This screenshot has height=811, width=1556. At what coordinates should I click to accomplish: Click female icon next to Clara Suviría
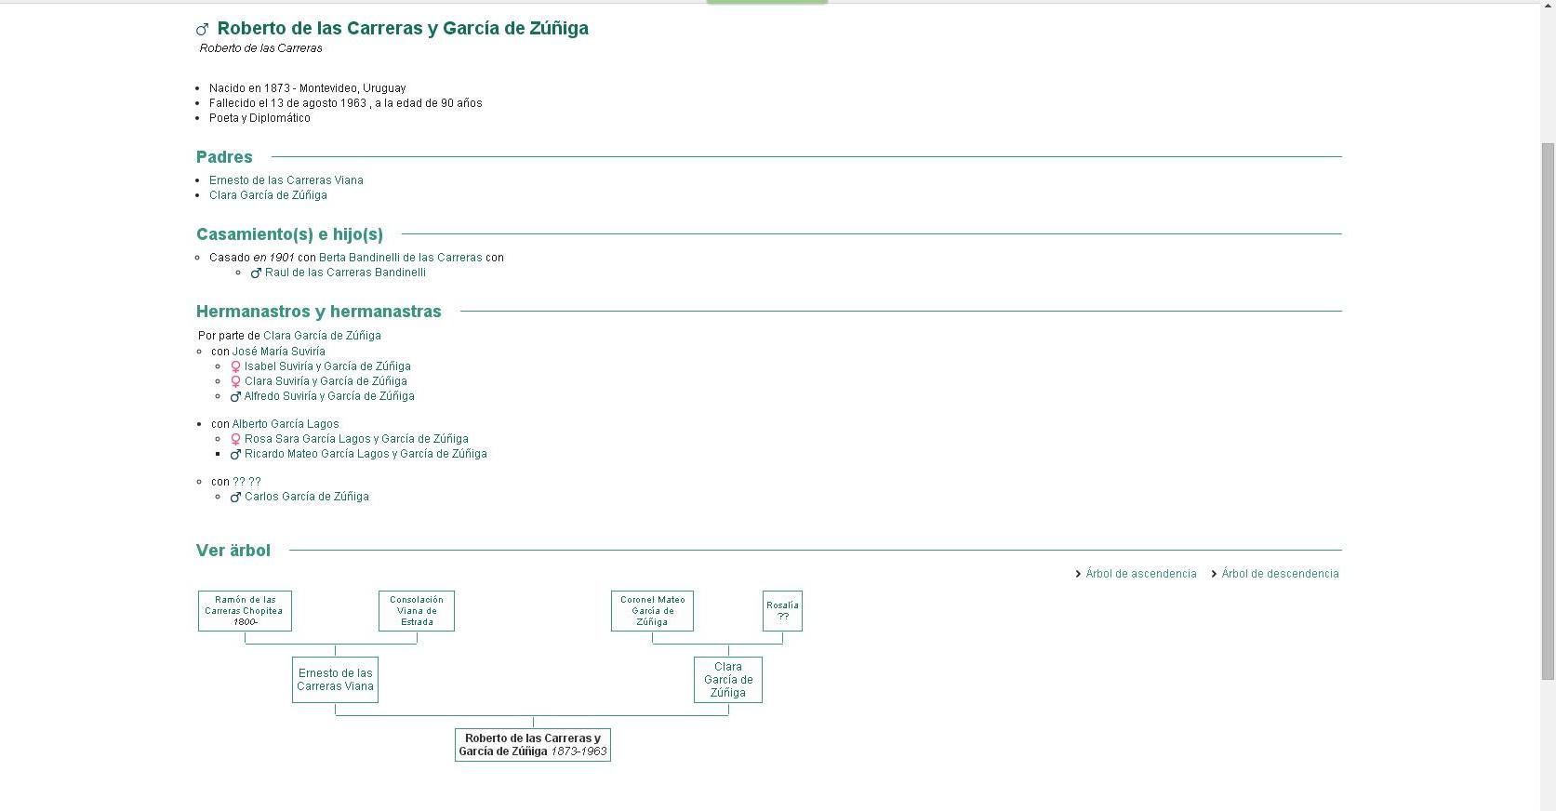235,382
